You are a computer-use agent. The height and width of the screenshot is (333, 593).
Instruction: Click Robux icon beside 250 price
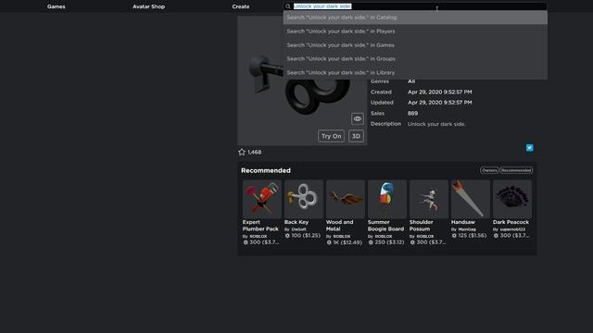371,242
